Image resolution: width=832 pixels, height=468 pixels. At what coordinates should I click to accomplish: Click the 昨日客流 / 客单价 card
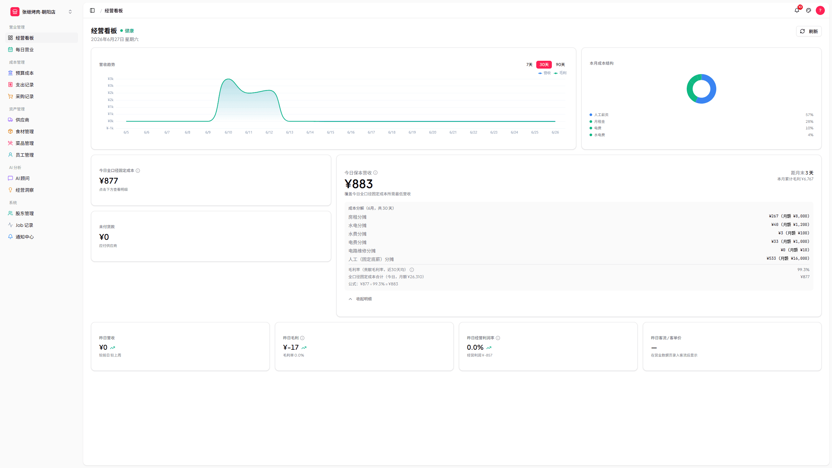click(x=732, y=346)
